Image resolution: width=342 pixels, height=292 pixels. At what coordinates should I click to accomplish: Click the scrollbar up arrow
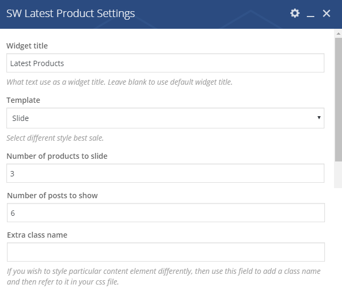[338, 34]
